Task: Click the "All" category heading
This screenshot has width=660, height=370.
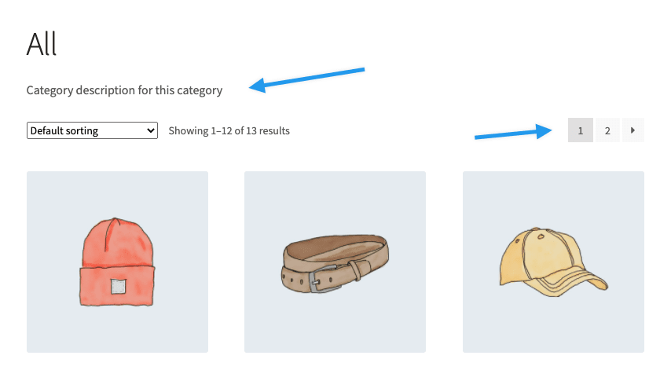Action: pyautogui.click(x=42, y=44)
